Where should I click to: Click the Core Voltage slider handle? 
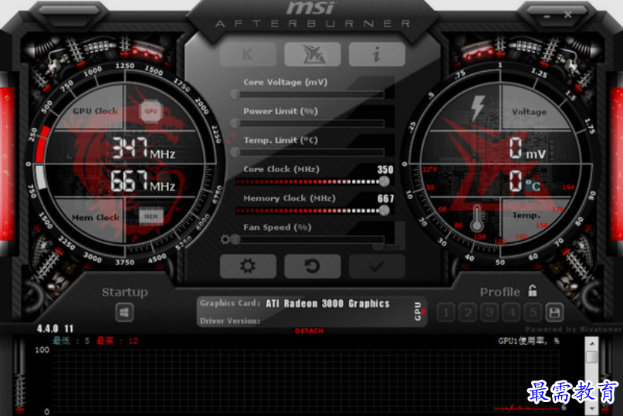coord(235,95)
